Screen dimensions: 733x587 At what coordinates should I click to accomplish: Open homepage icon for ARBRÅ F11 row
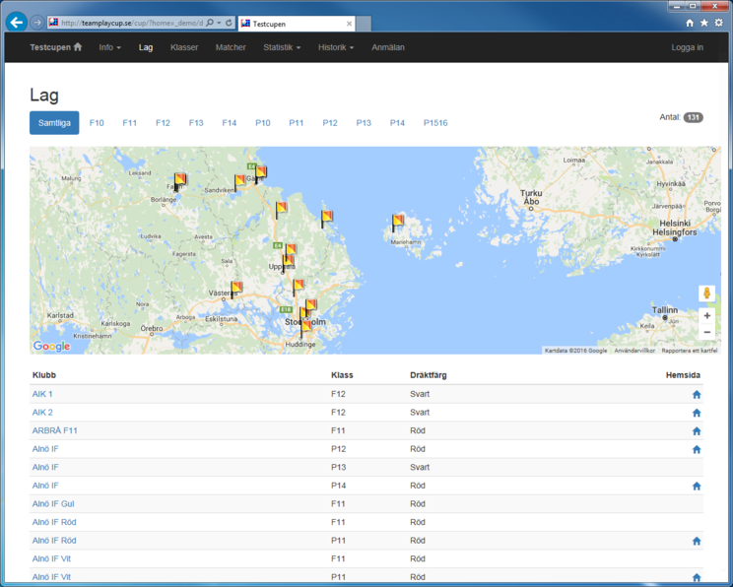[697, 431]
